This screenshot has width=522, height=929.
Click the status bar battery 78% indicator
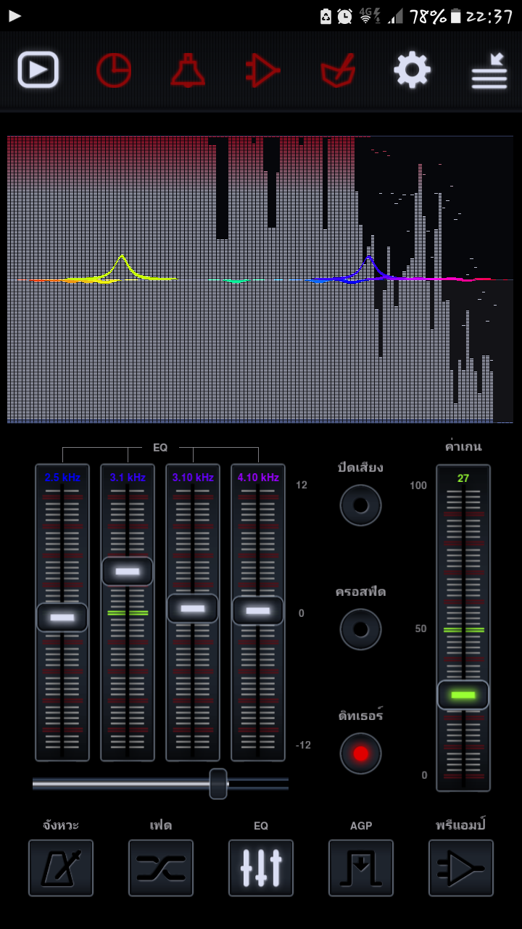pos(436,16)
